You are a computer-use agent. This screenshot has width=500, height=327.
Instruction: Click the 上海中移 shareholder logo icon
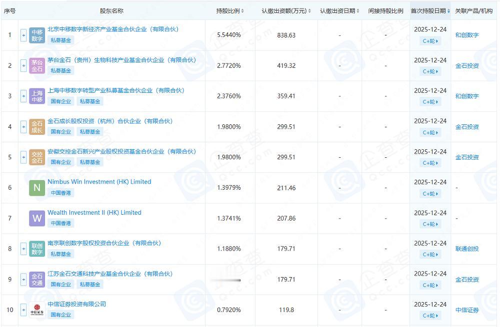tap(37, 96)
